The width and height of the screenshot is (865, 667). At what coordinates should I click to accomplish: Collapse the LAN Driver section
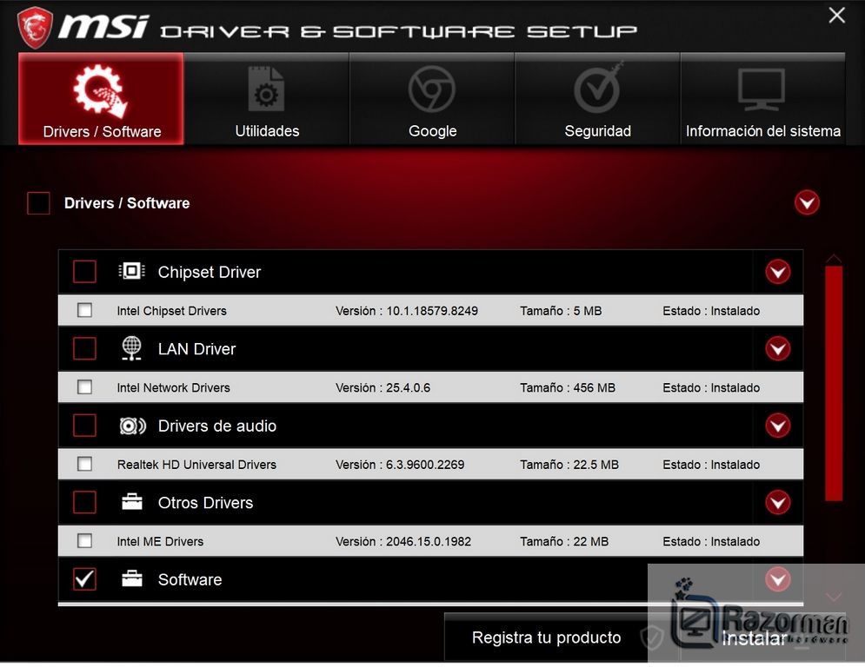[777, 348]
